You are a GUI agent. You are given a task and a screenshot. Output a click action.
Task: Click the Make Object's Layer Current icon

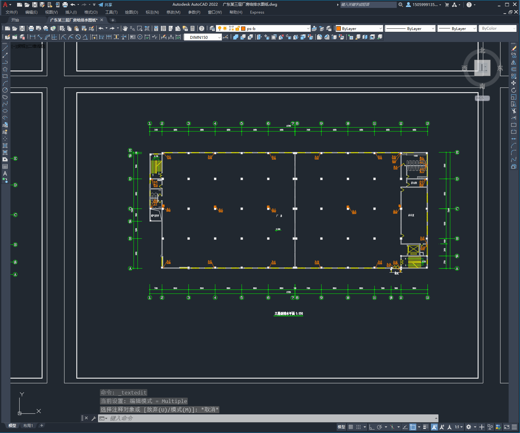click(314, 28)
